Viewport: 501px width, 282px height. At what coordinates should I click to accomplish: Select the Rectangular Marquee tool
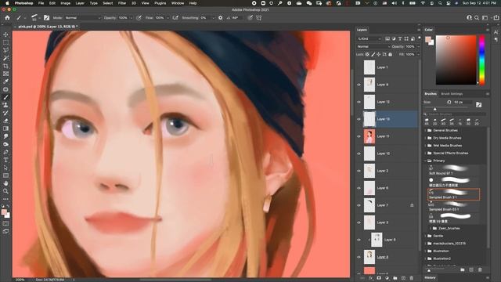5,42
